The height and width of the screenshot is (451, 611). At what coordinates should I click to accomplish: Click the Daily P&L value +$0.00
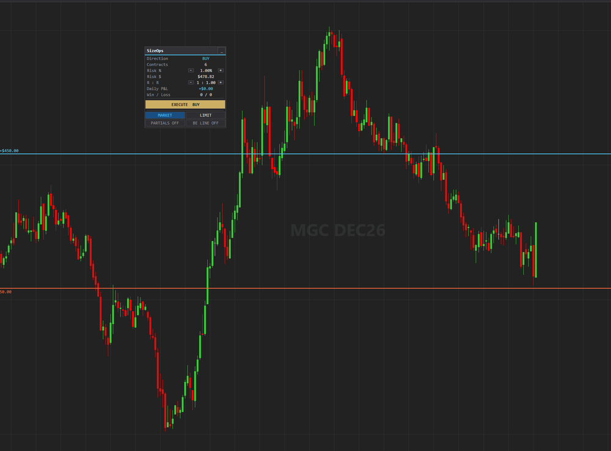[x=206, y=88]
